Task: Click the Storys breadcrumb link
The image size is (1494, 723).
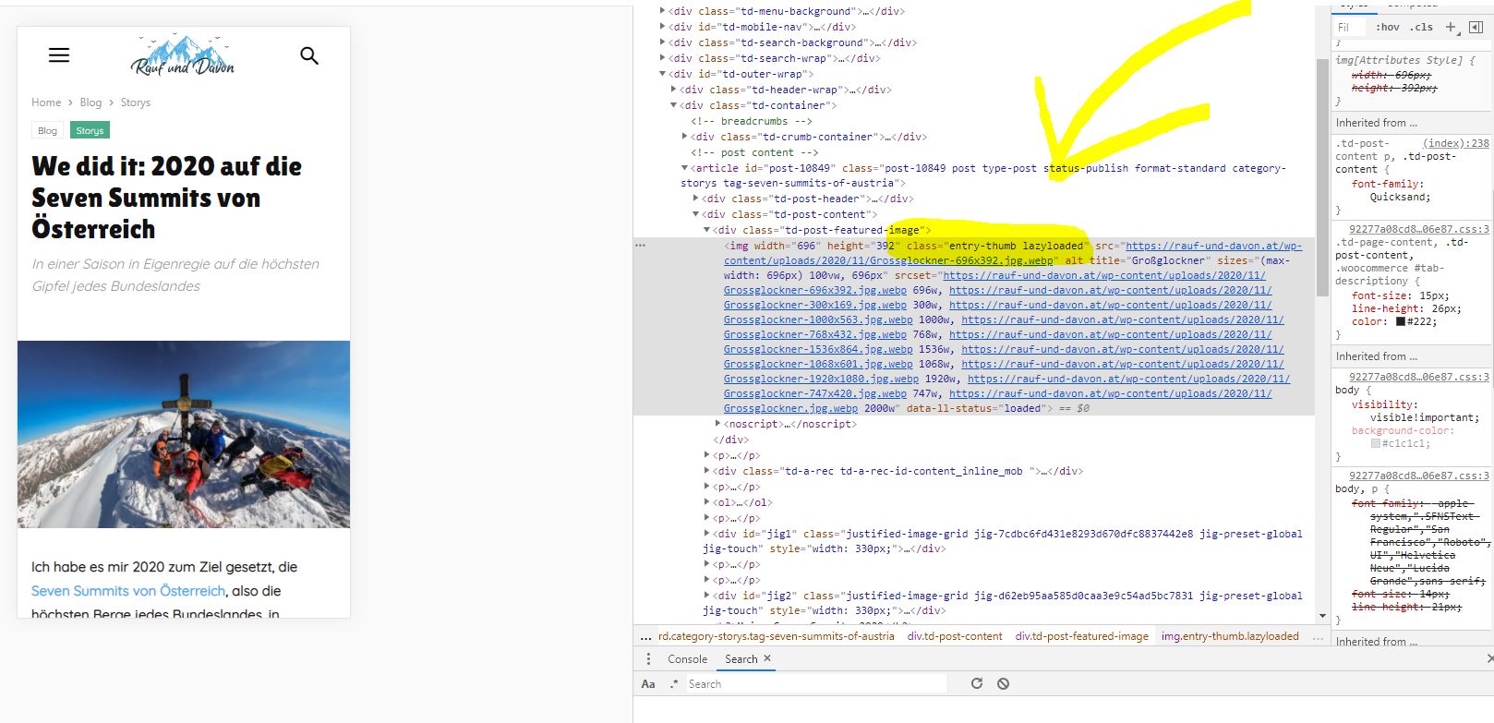Action: pyautogui.click(x=135, y=102)
